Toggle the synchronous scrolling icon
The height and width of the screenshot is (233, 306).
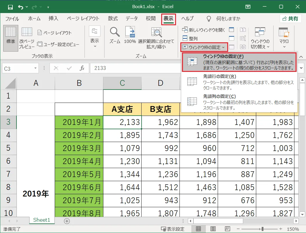(x=243, y=38)
